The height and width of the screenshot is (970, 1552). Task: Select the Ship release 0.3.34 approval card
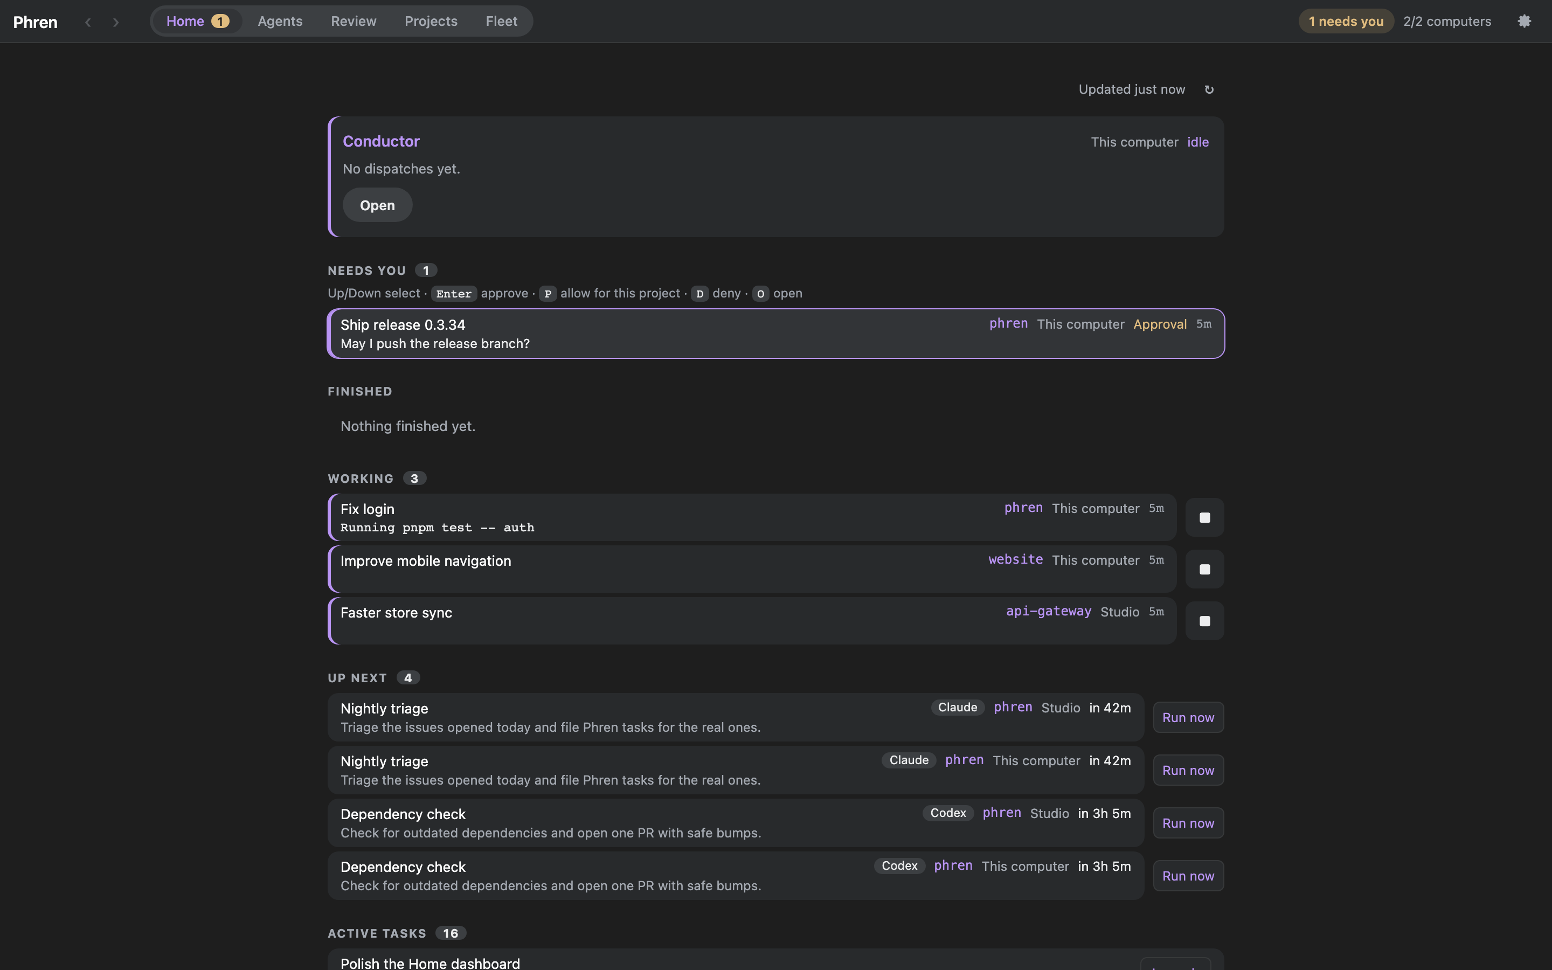(x=776, y=334)
